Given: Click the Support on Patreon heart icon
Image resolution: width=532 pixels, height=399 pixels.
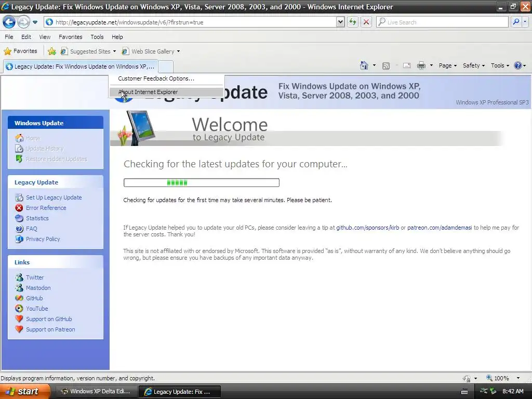Looking at the screenshot, I should click(19, 329).
